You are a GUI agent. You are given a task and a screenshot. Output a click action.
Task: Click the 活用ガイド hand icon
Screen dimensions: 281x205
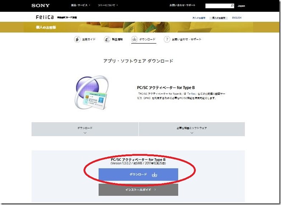click(77, 39)
